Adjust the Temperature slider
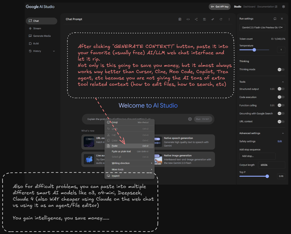 pyautogui.click(x=255, y=50)
